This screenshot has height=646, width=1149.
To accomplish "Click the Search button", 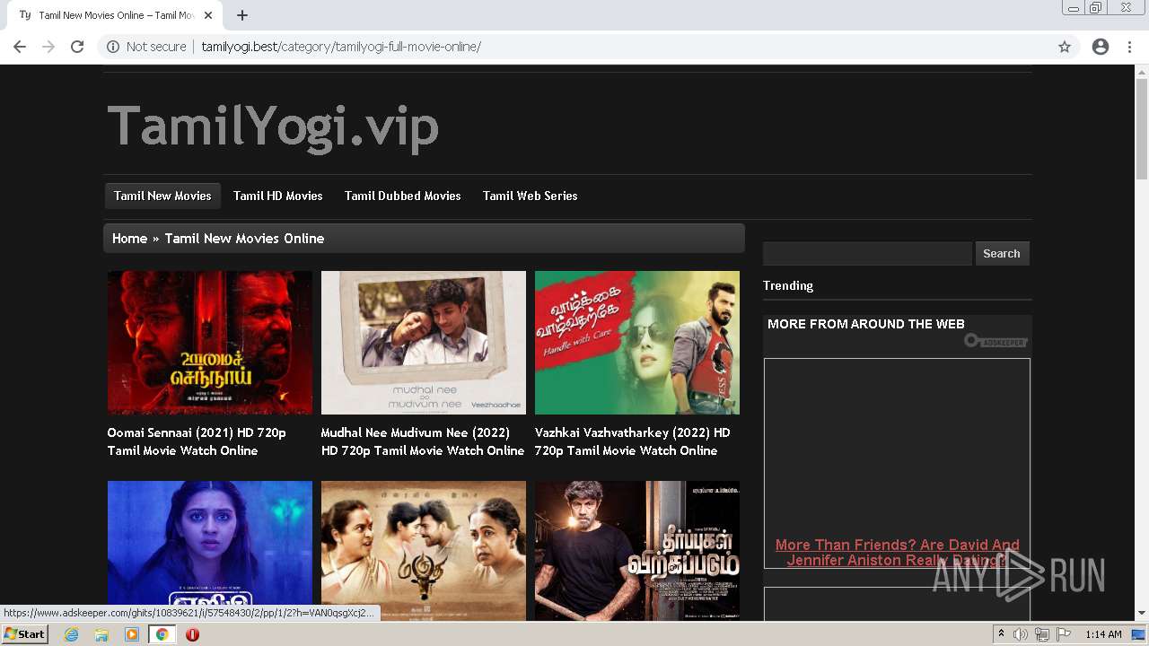I will pos(1002,254).
